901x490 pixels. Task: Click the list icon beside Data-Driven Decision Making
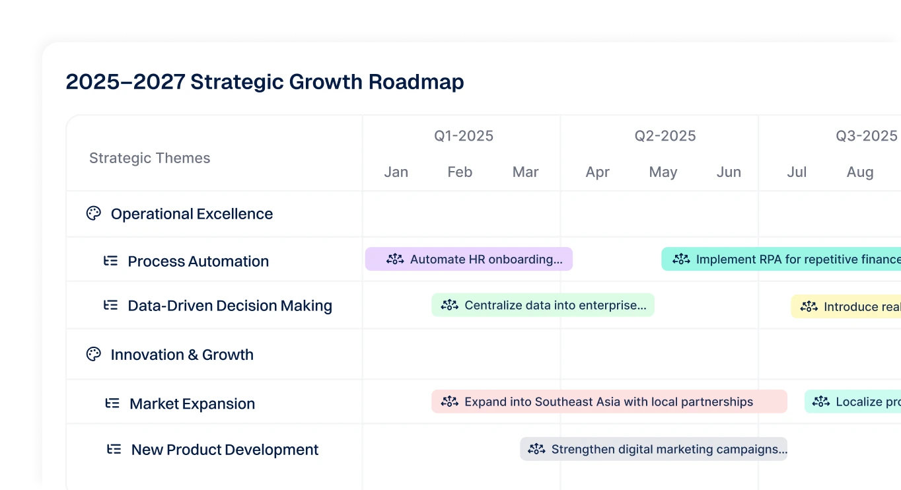click(110, 305)
